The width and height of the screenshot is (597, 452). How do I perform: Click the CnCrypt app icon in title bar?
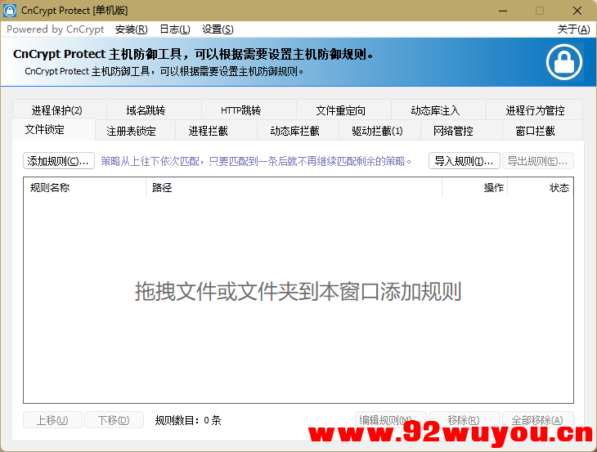click(x=11, y=11)
